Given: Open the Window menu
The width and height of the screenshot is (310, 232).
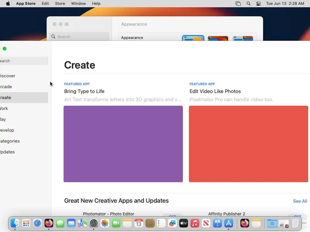Looking at the screenshot, I should (78, 4).
